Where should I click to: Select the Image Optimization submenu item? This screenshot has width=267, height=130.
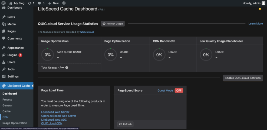[x=15, y=123]
